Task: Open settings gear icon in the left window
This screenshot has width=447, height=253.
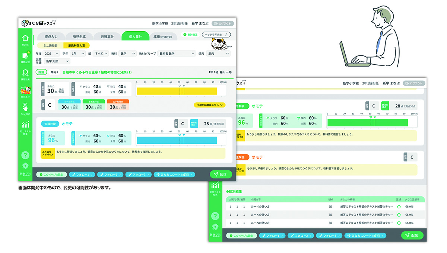Action: [x=25, y=166]
